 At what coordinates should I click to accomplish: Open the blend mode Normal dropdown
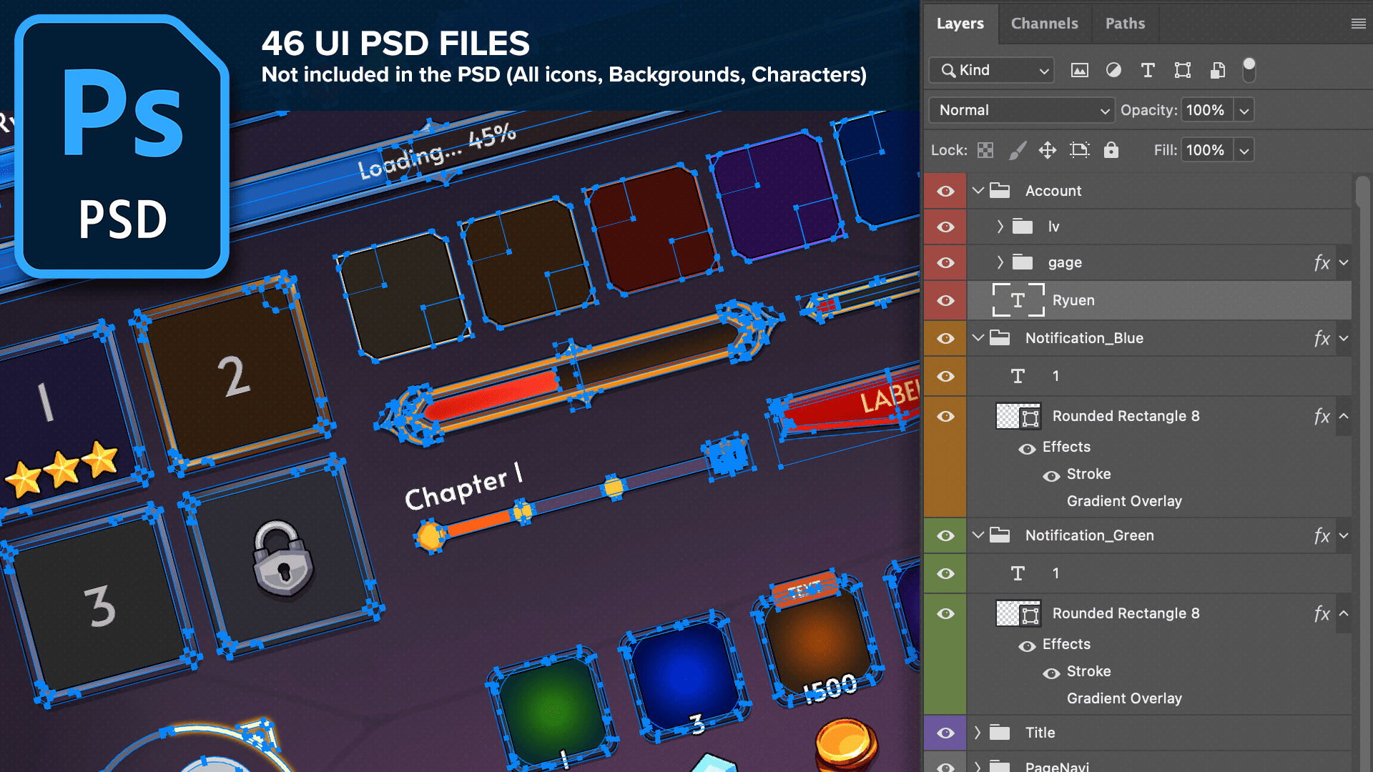tap(1021, 110)
